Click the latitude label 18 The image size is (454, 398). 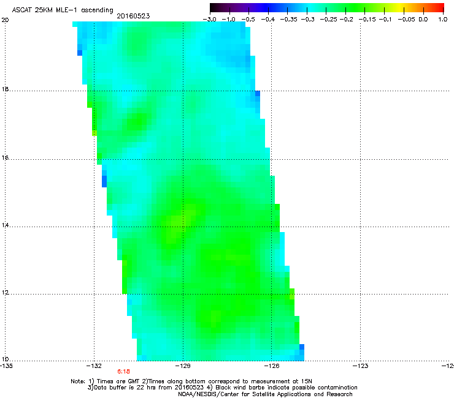(x=5, y=89)
